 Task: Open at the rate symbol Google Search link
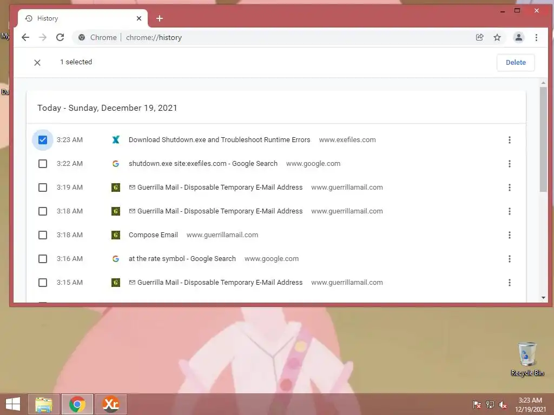(182, 259)
